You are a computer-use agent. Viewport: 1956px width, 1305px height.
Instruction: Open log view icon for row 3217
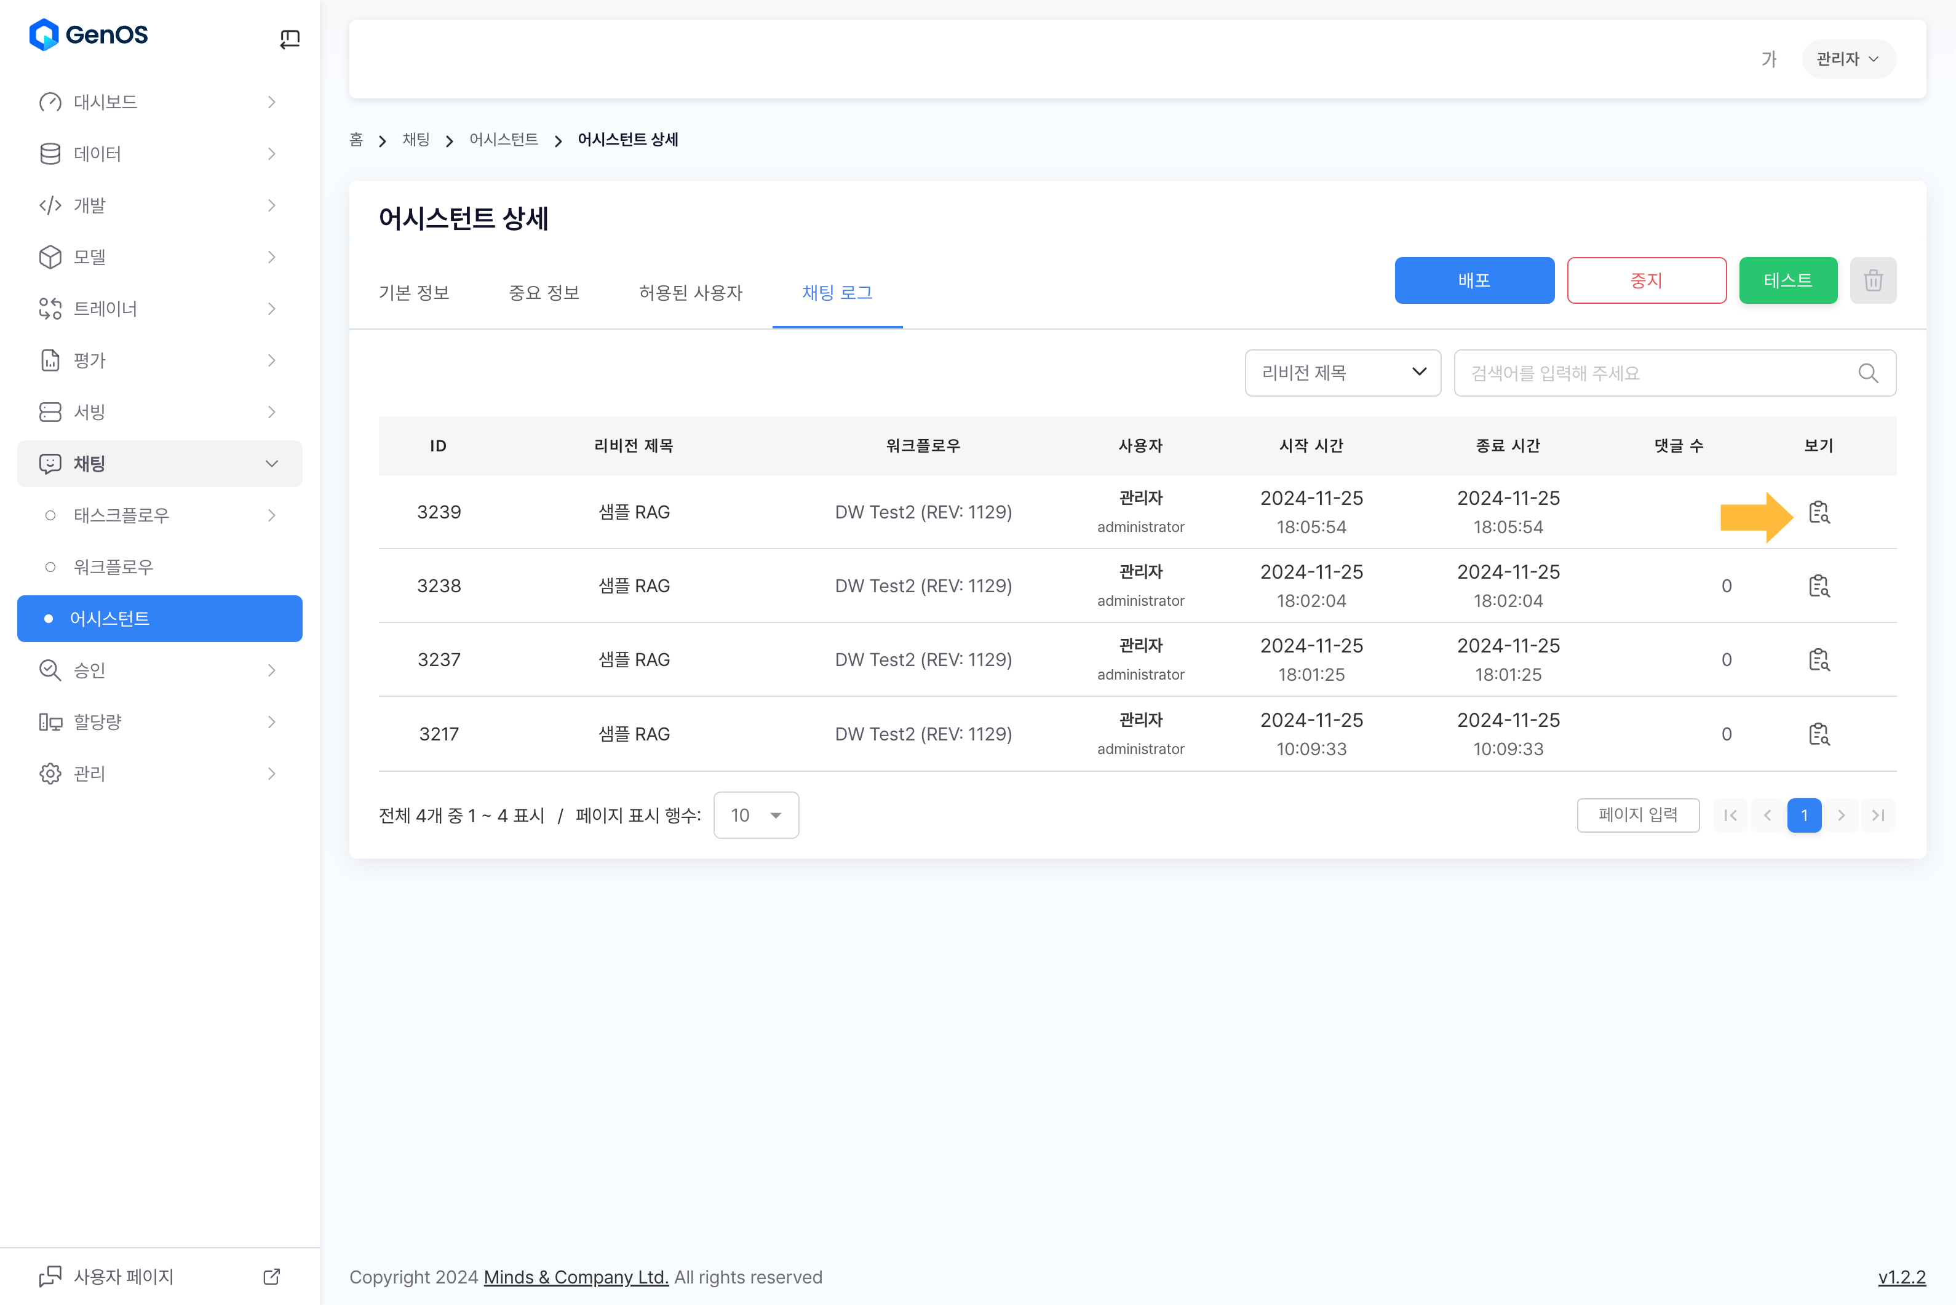tap(1819, 734)
